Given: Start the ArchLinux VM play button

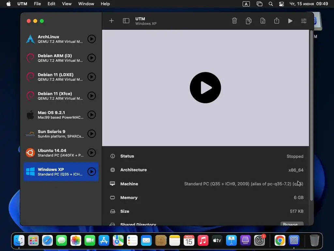Looking at the screenshot, I should pyautogui.click(x=92, y=39).
